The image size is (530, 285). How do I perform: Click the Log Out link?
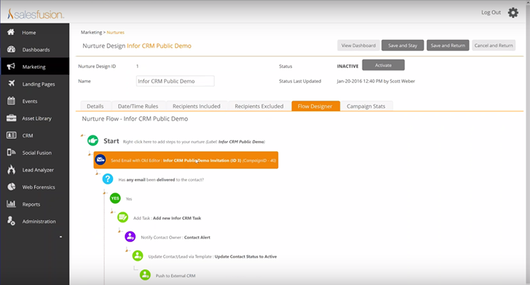pyautogui.click(x=490, y=13)
